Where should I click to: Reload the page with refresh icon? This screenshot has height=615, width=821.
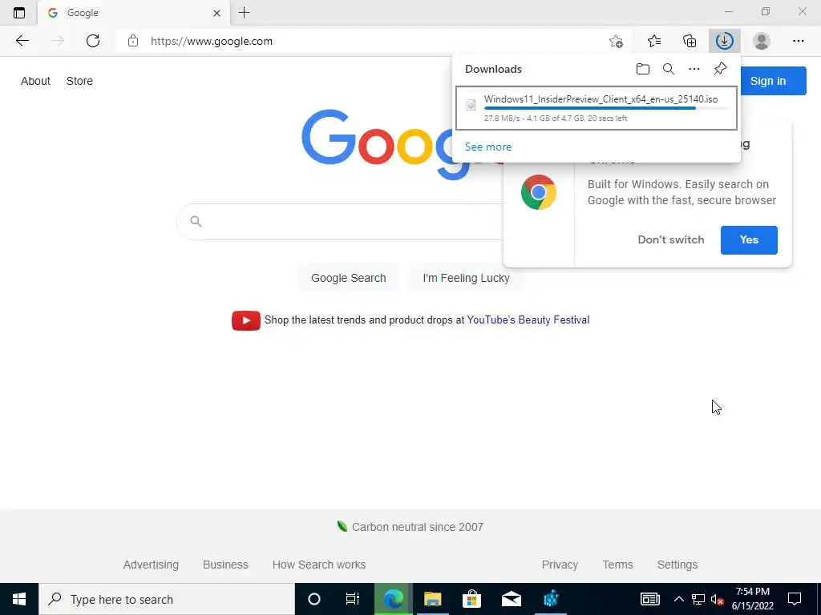93,41
